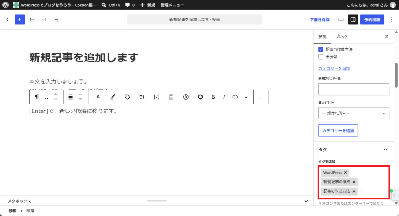This screenshot has width=399, height=216.
Task: Open the block alignment option
Action: click(x=71, y=97)
